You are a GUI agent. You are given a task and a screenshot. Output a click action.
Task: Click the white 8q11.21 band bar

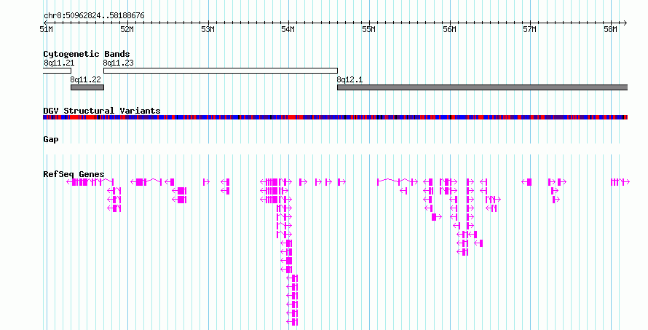pyautogui.click(x=57, y=71)
